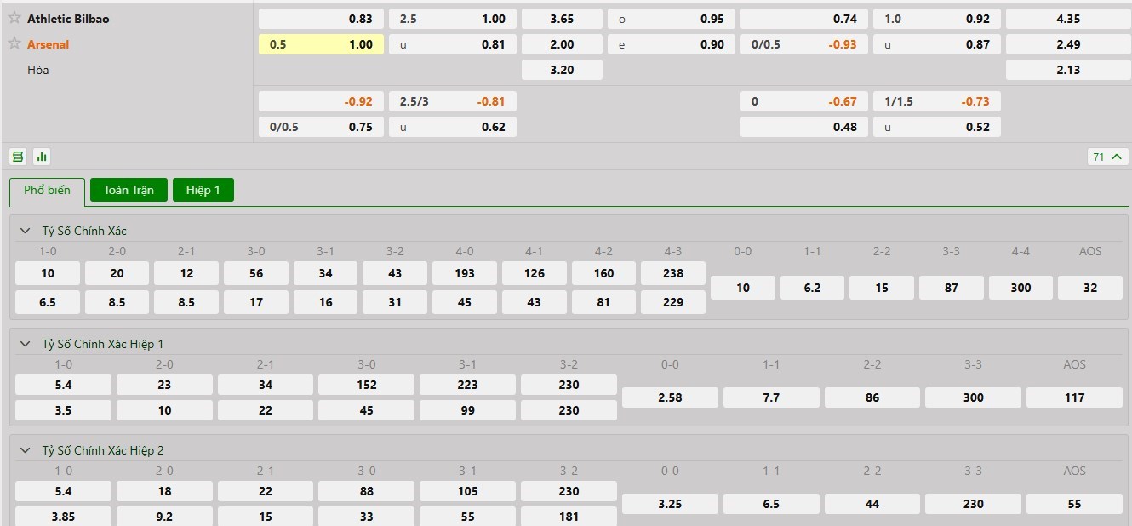Viewport: 1132px width, 526px height.
Task: Collapse the Tỷ Số Chính Xác Hiệp 2 section
Action: point(26,450)
